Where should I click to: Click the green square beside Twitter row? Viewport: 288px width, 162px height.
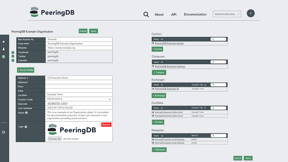tap(13, 57)
